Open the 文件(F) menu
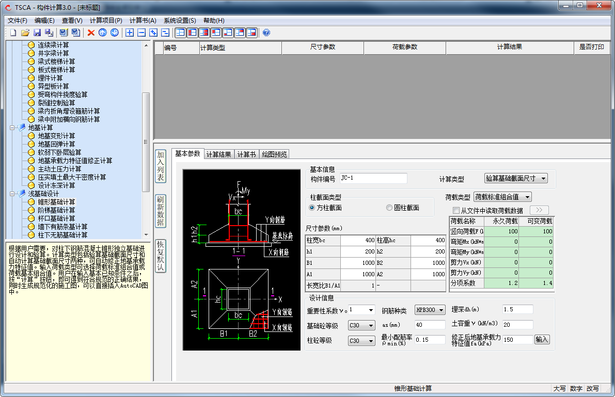Image resolution: width=615 pixels, height=397 pixels. pyautogui.click(x=18, y=21)
